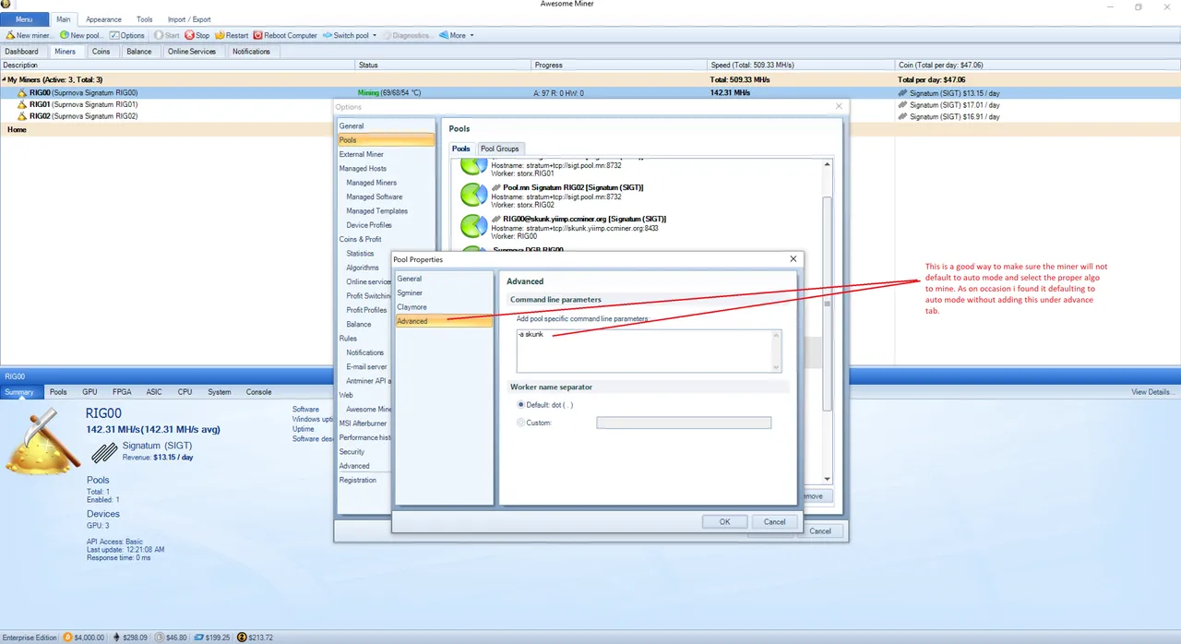
Task: Open the Dashboard tab
Action: (x=22, y=52)
